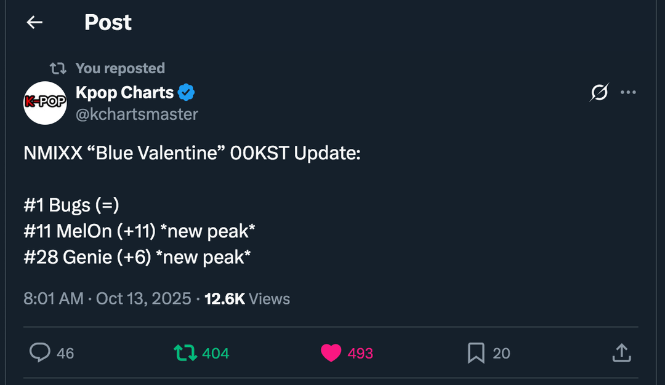
Task: Open the share post icon
Action: pos(621,353)
